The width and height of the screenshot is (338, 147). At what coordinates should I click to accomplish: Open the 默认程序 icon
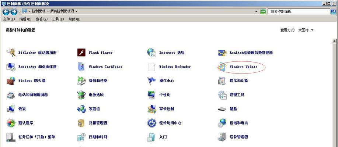pyautogui.click(x=11, y=123)
